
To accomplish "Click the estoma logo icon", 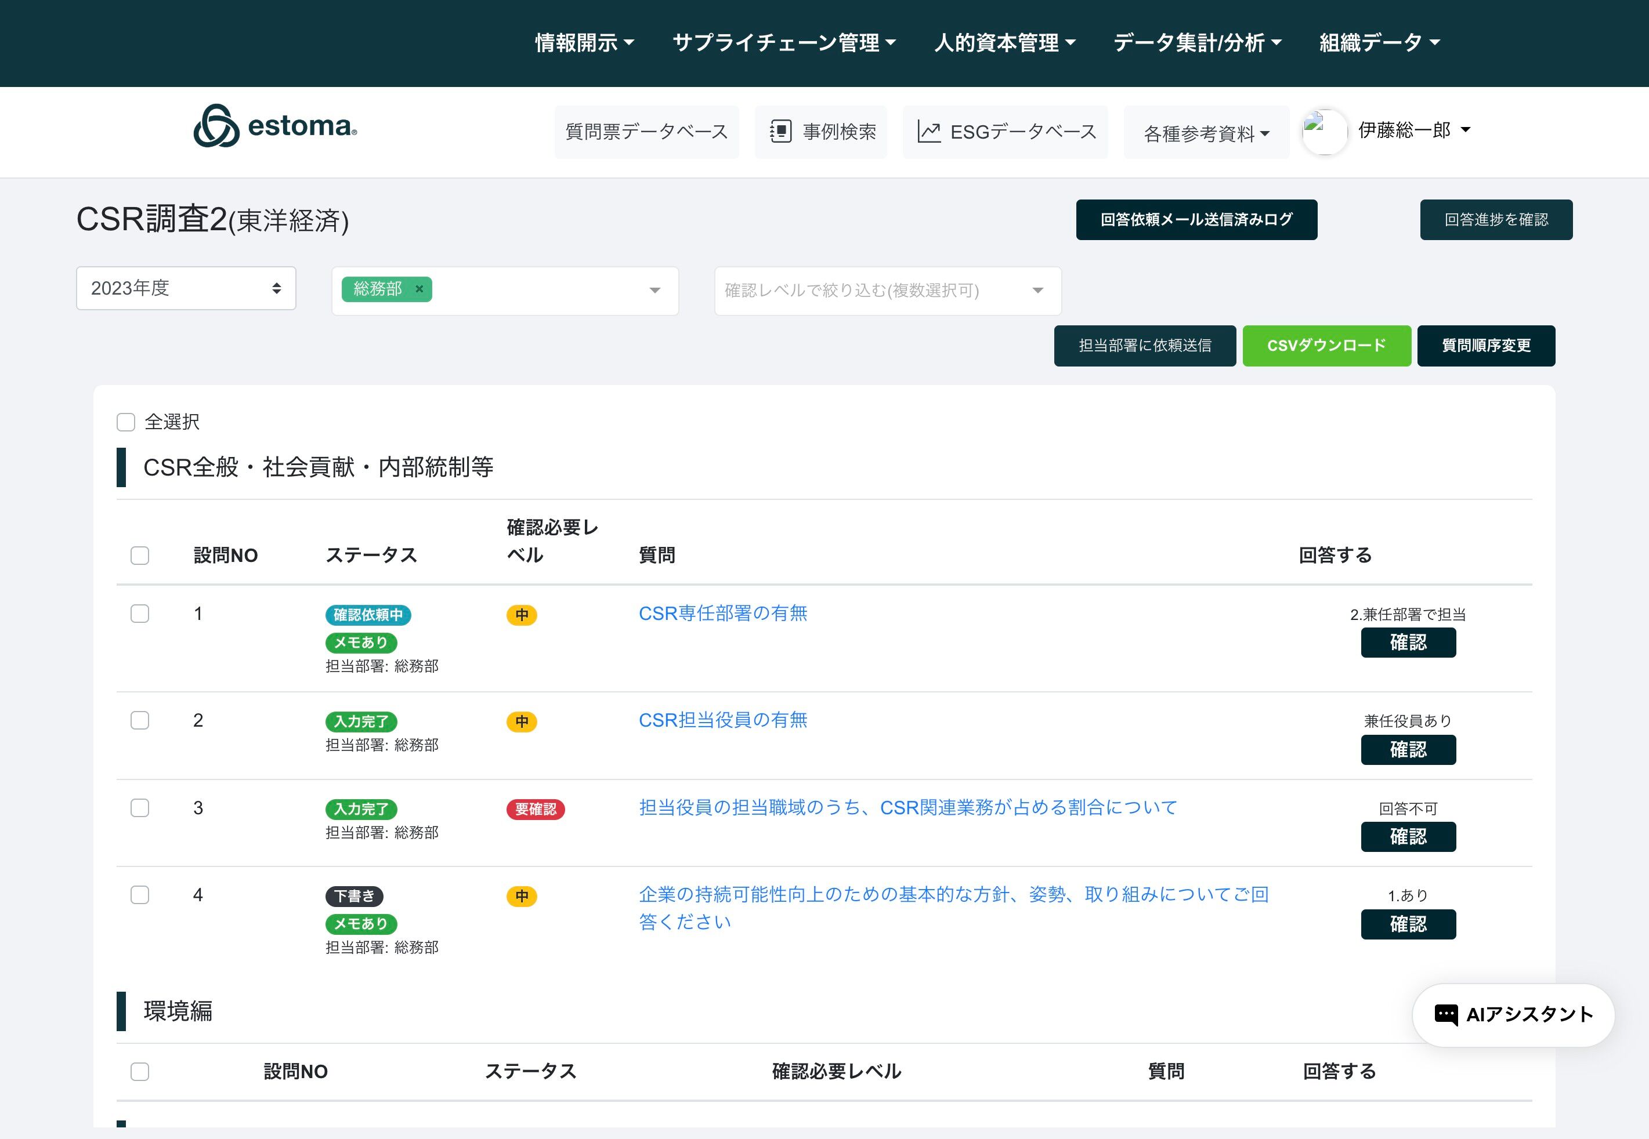I will (216, 126).
